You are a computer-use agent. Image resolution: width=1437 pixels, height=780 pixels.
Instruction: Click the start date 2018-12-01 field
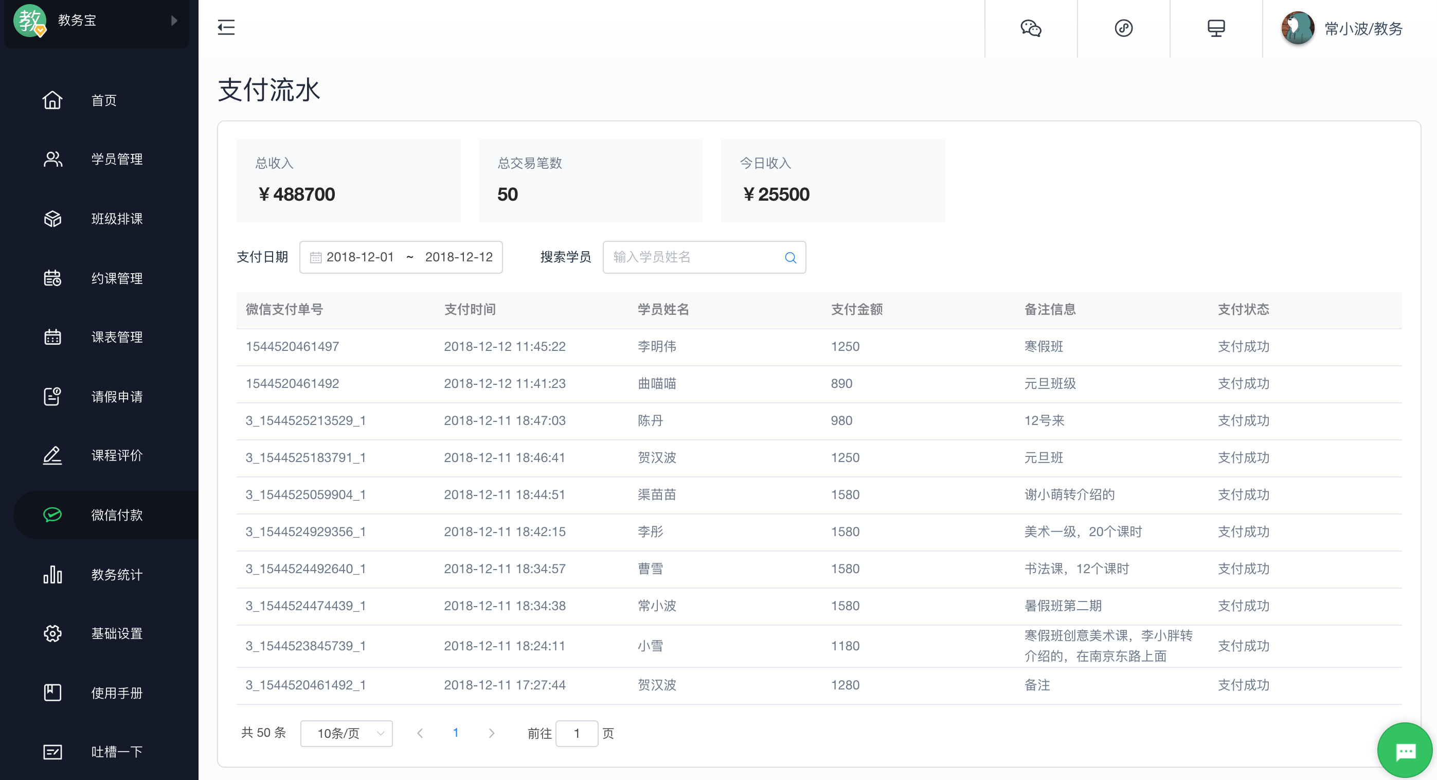(360, 257)
